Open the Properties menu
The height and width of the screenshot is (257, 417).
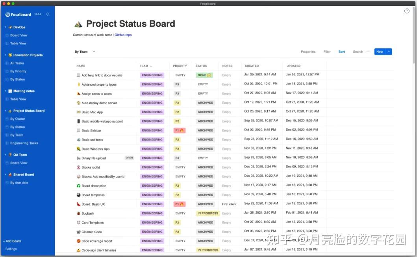click(308, 52)
